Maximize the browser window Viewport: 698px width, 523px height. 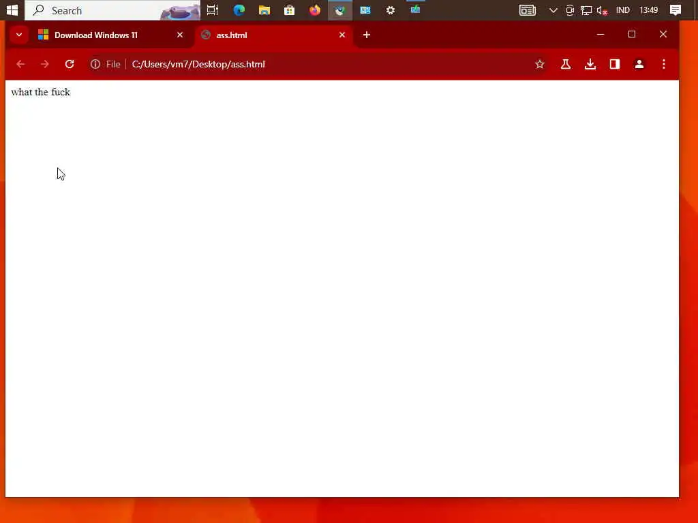coord(632,34)
